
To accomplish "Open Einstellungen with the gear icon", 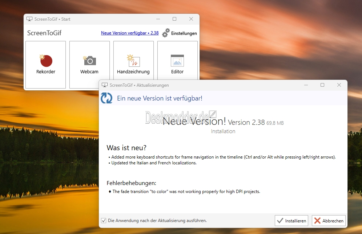I will coord(180,33).
